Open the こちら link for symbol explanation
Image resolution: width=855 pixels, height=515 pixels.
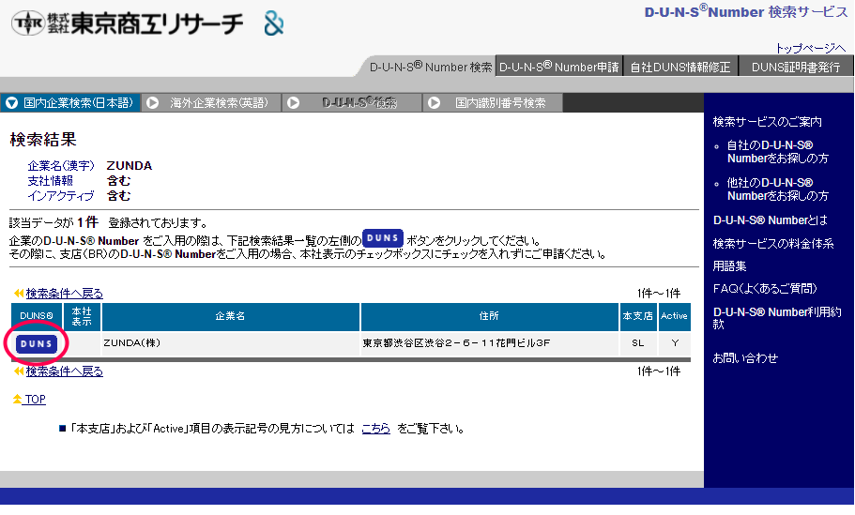(x=375, y=429)
